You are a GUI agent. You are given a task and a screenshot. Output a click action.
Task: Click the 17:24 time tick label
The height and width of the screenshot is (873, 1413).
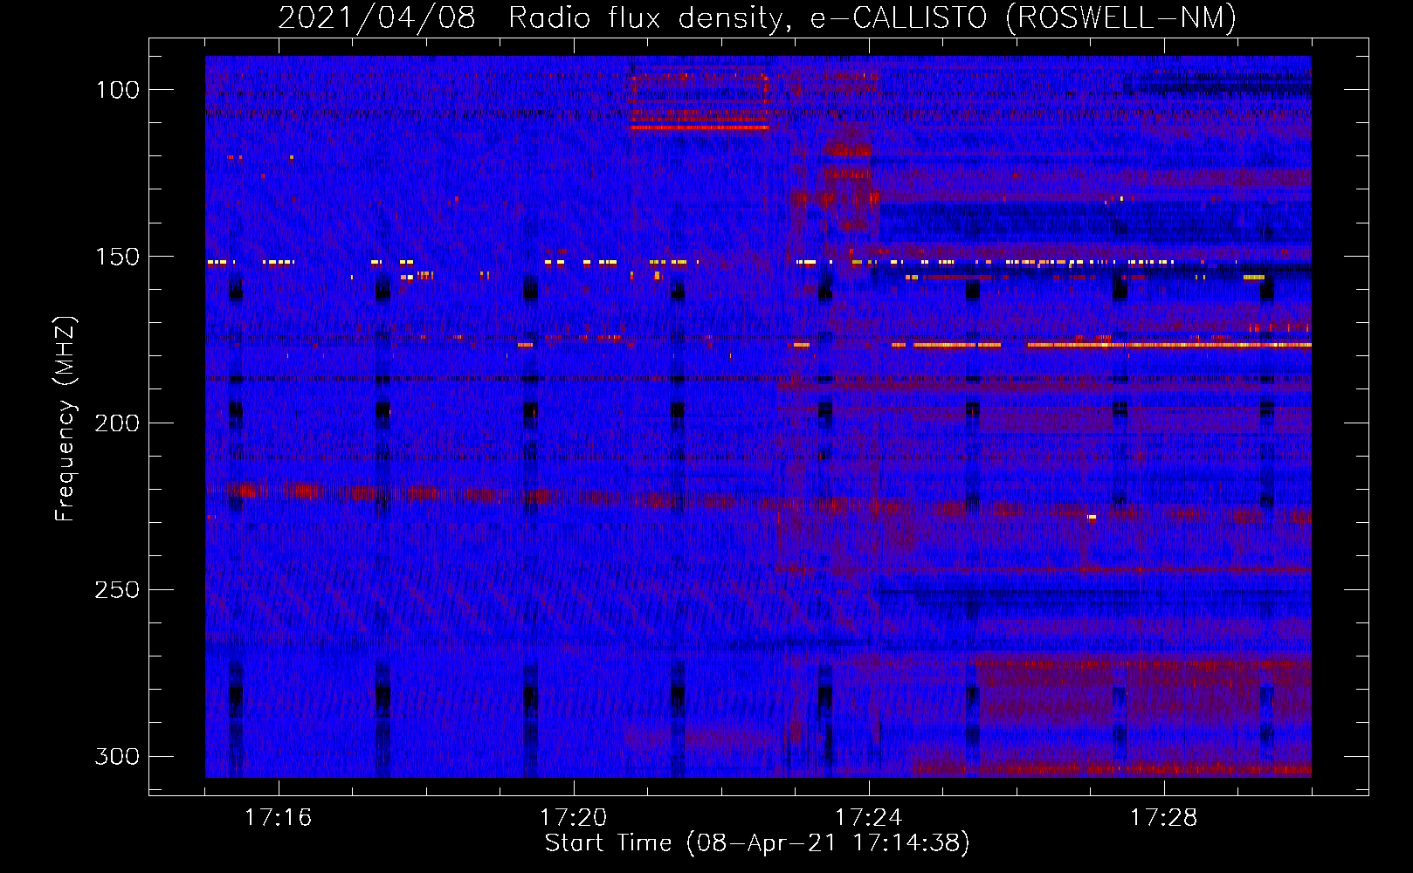869,818
